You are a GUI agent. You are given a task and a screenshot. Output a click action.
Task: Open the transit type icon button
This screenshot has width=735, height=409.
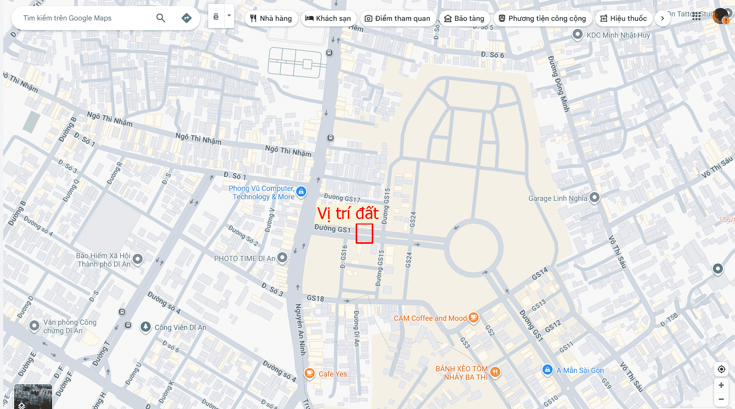[x=216, y=16]
